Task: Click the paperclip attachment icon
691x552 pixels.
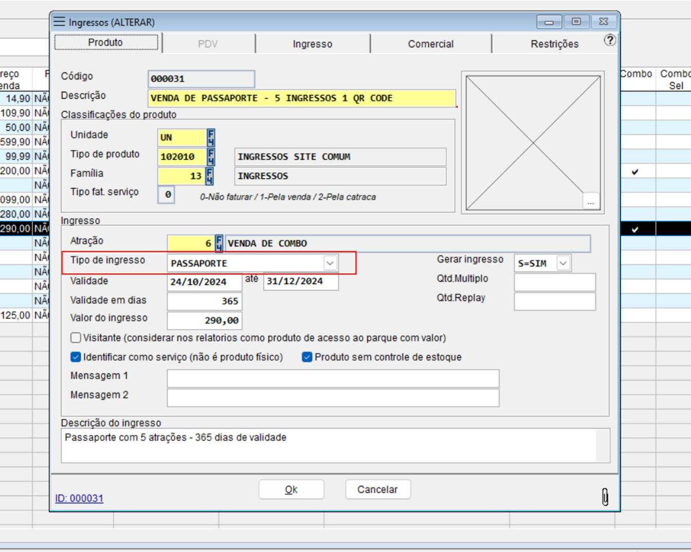Action: (605, 497)
